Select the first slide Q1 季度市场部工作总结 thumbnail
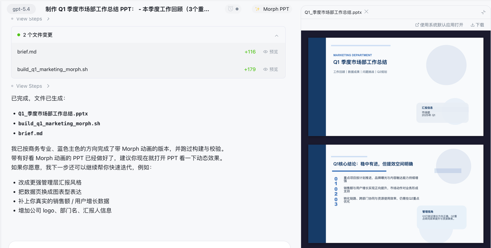 [396, 87]
